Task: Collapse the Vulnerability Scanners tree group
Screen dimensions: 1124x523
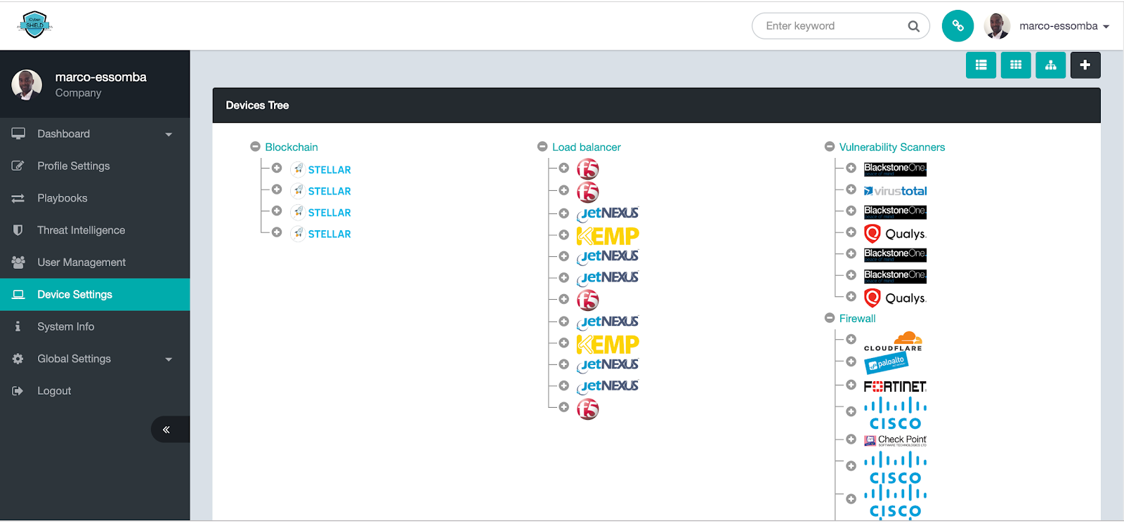Action: (830, 147)
